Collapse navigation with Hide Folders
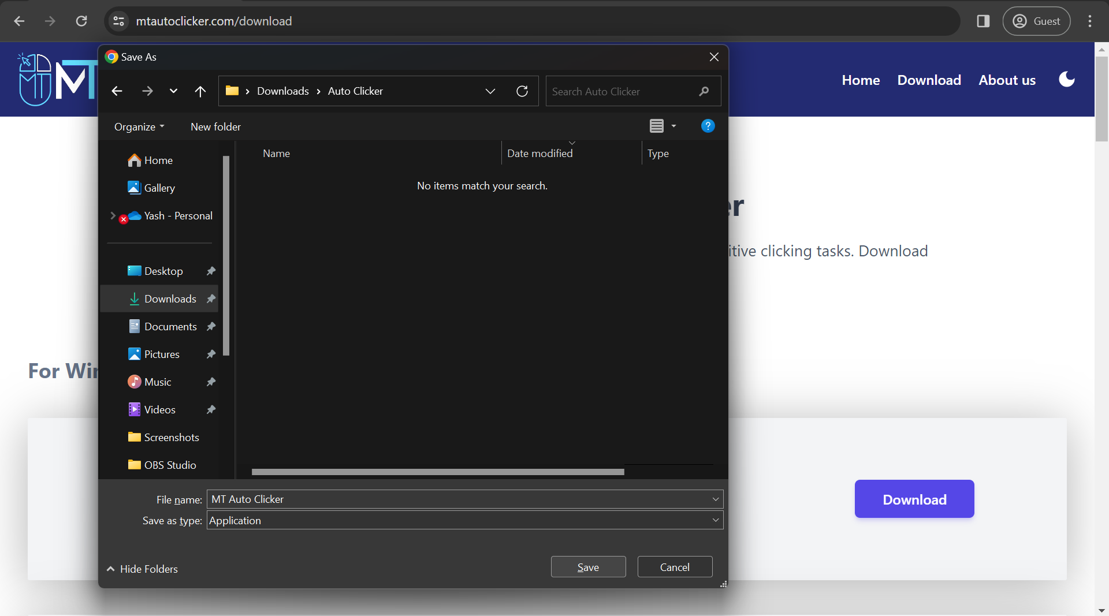The image size is (1109, 616). pyautogui.click(x=142, y=569)
